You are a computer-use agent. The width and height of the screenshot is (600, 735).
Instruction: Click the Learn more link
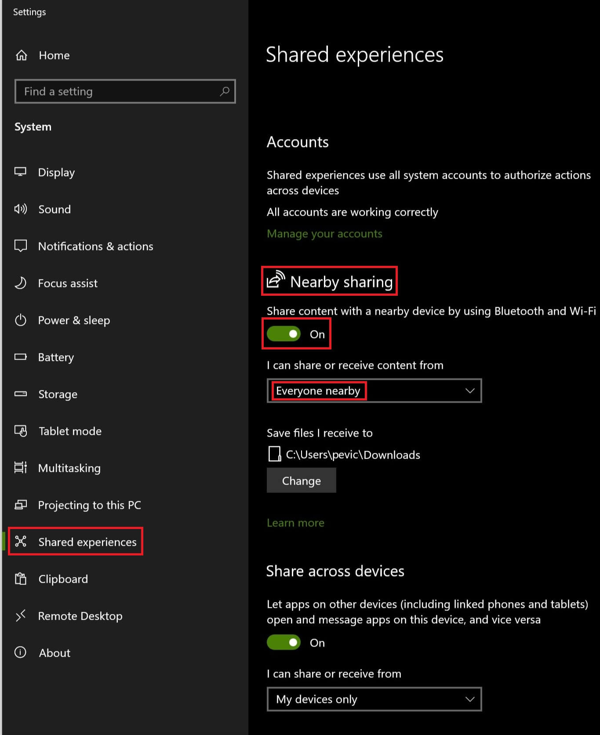click(x=295, y=522)
